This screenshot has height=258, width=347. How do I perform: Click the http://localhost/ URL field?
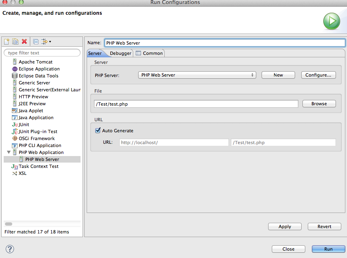174,142
